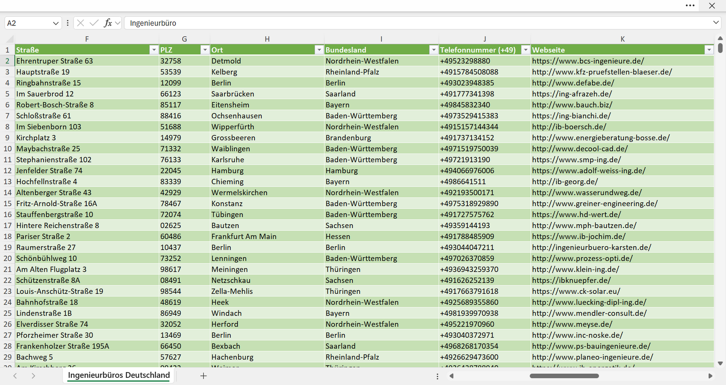Screen dimensions: 726x385
Task: Open the Telefonnummer column filter dropdown
Action: (526, 50)
